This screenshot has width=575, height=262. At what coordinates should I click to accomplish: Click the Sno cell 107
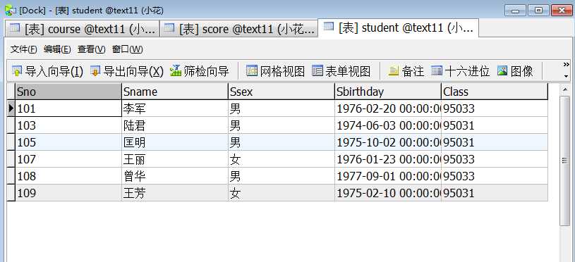click(x=68, y=158)
